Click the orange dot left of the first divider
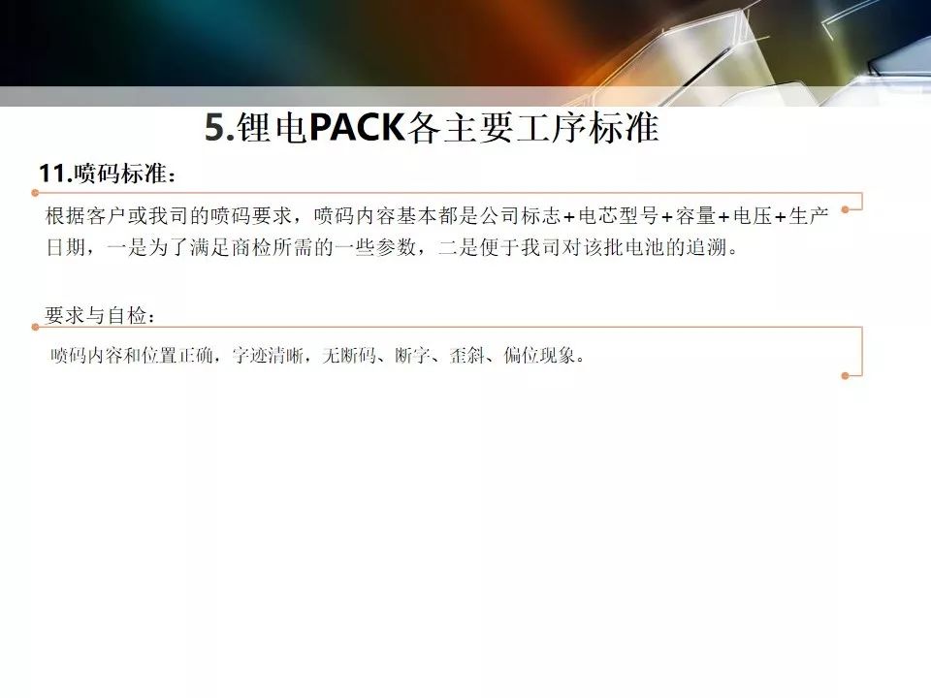The width and height of the screenshot is (931, 698). pos(35,193)
